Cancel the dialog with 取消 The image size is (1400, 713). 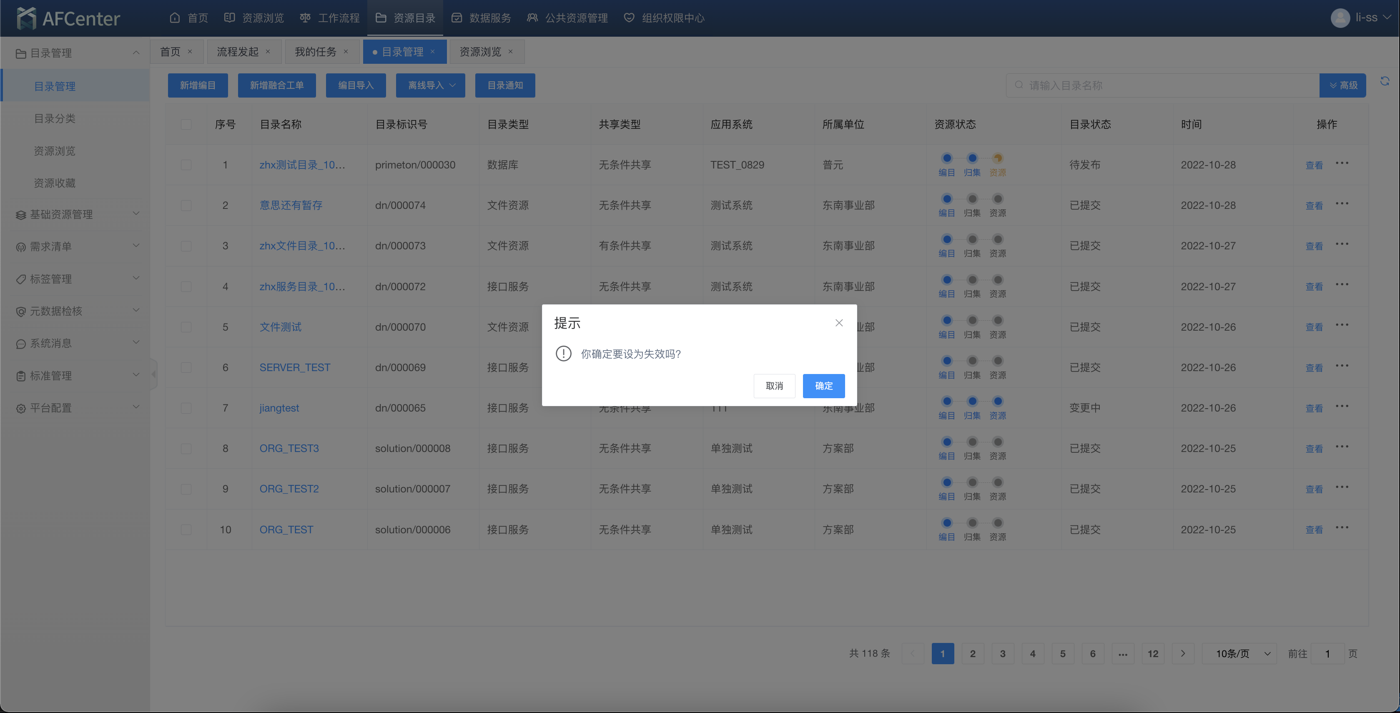coord(774,385)
